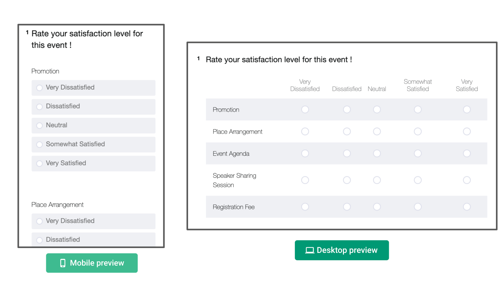Select Somewhat Satisfied for Speaker Sharing Session
The image size is (504, 282).
417,180
